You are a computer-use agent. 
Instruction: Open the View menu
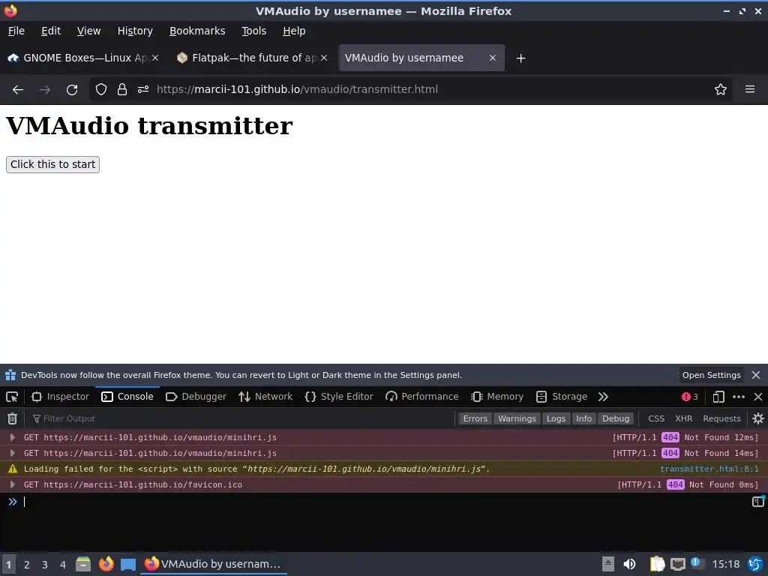(x=88, y=31)
